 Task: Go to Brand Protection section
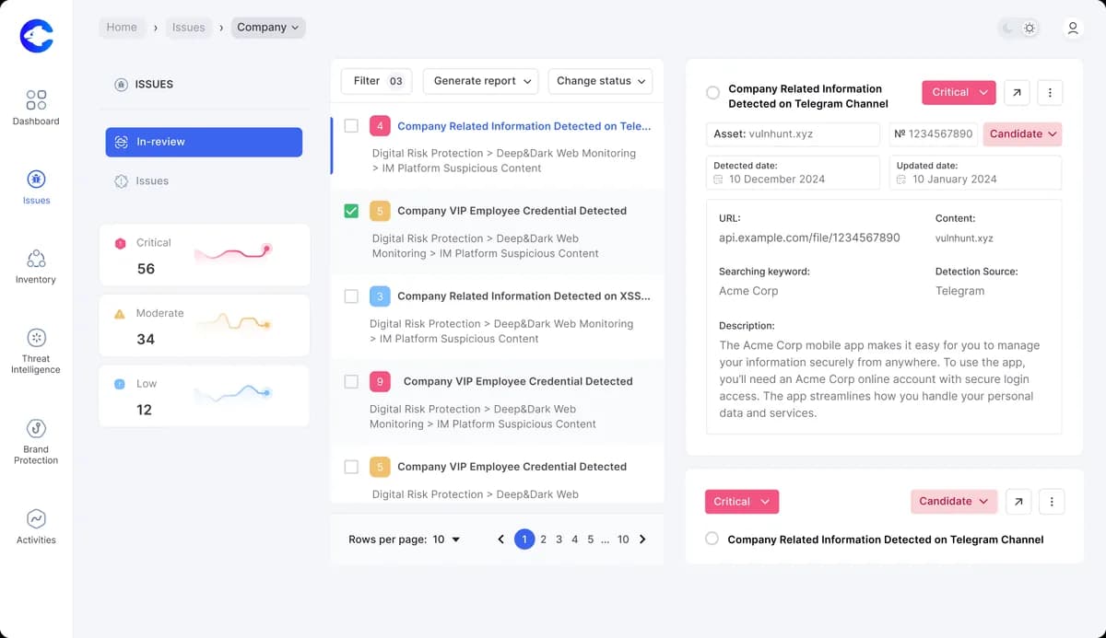coord(36,428)
